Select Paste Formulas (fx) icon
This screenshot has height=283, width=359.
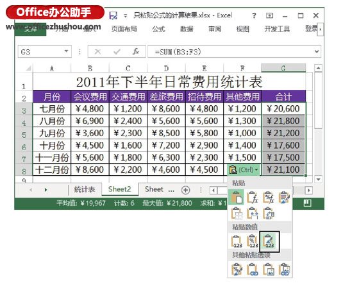253,197
